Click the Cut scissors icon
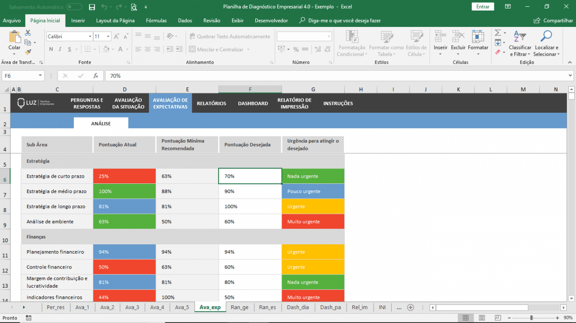576x323 pixels. click(x=28, y=33)
